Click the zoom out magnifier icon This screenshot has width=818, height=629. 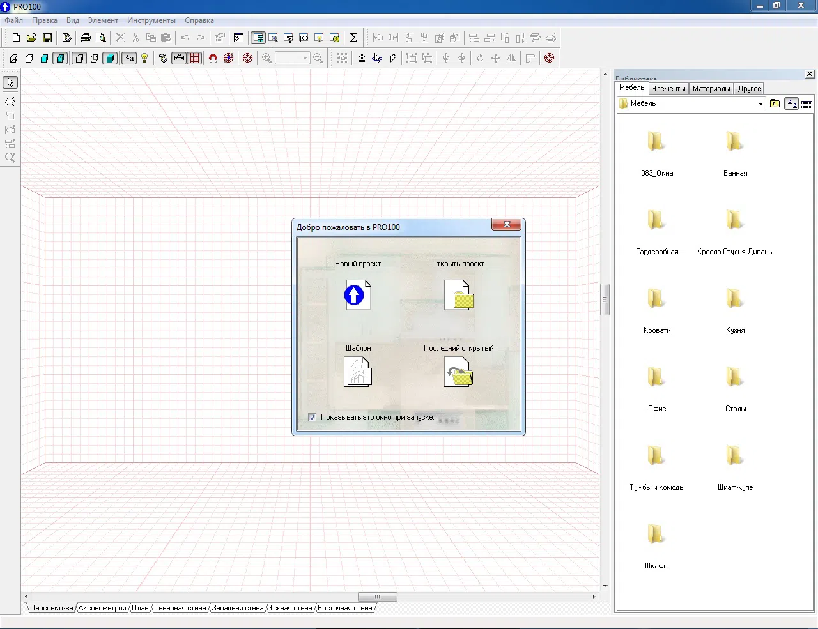tap(318, 58)
